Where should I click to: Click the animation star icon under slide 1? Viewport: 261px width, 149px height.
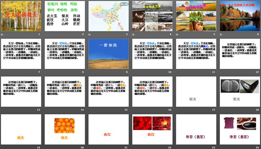coord(2,34)
